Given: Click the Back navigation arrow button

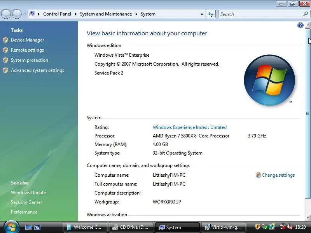Looking at the screenshot, I should click(6, 14).
